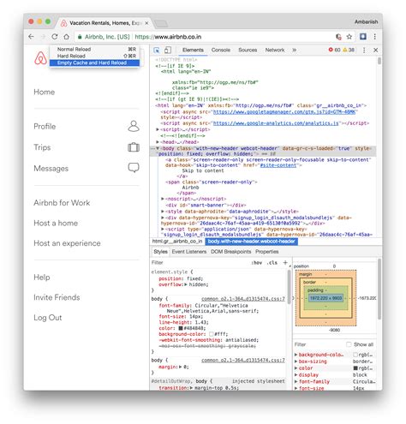Click the blue extension icon in toolbar

coord(363,36)
